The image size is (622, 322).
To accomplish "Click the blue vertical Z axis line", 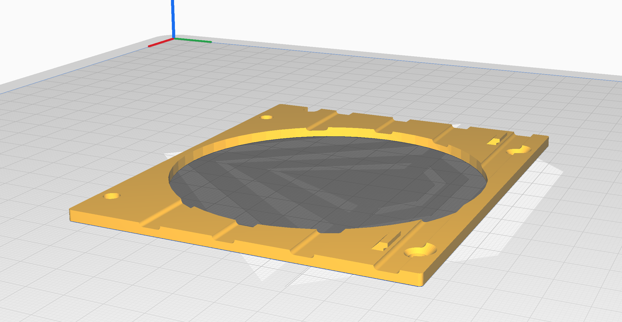I will tap(173, 19).
